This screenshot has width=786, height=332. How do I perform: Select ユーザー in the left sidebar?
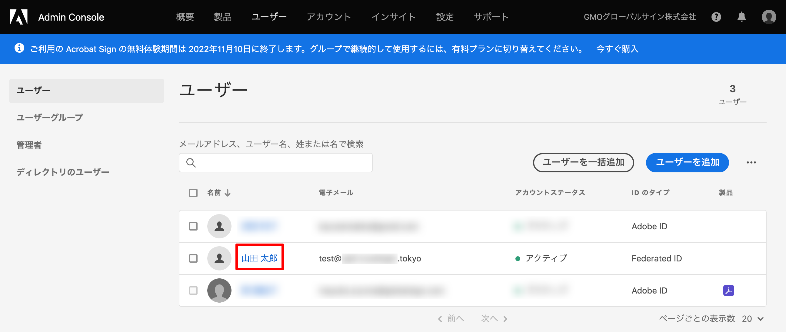pos(87,91)
